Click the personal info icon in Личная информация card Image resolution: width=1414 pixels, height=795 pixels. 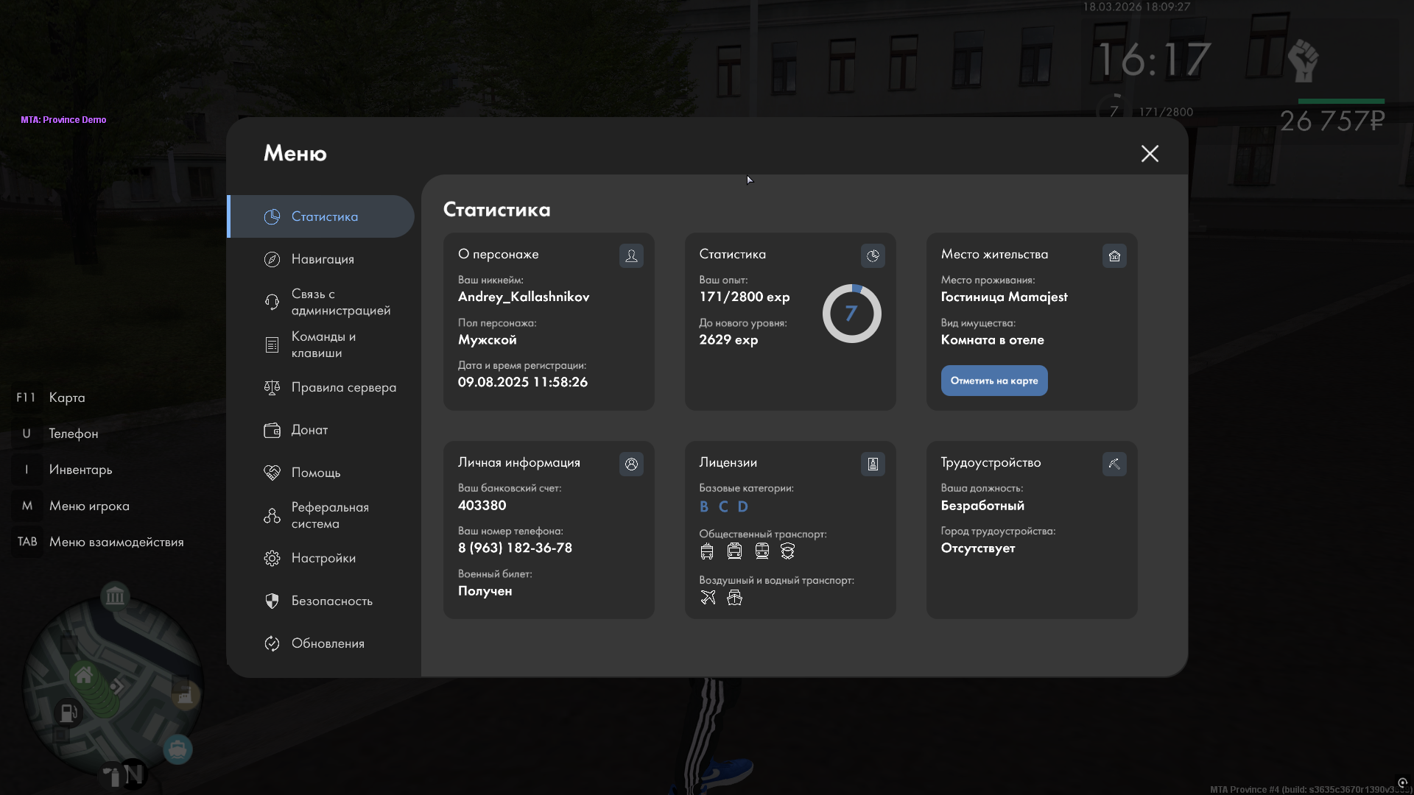click(631, 464)
